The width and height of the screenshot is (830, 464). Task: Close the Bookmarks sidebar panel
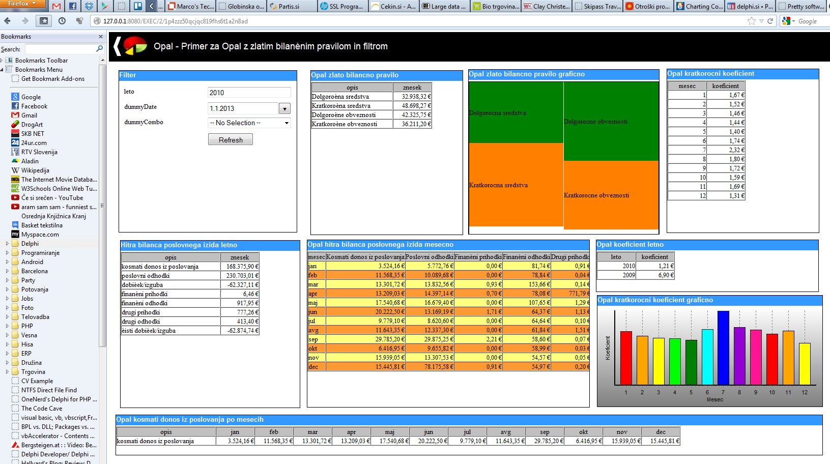[x=100, y=37]
